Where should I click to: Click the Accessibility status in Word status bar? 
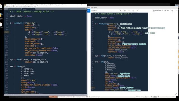pos(95,97)
